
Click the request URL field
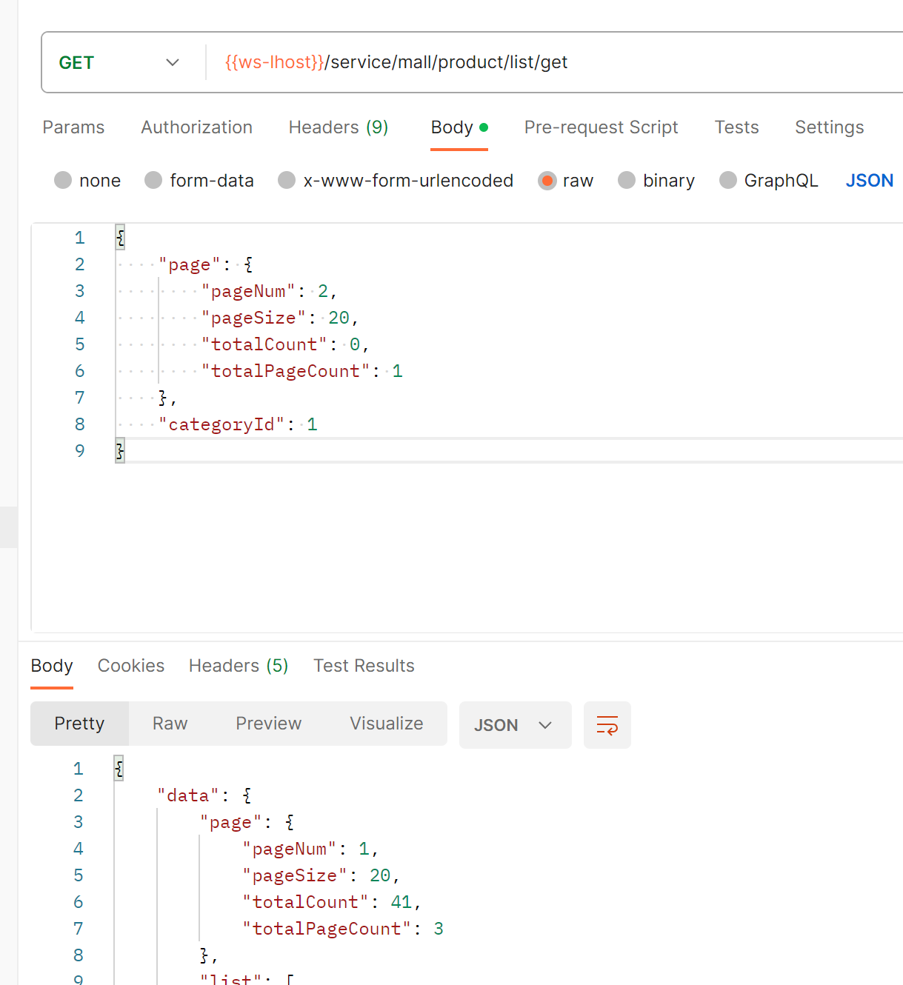[x=556, y=62]
